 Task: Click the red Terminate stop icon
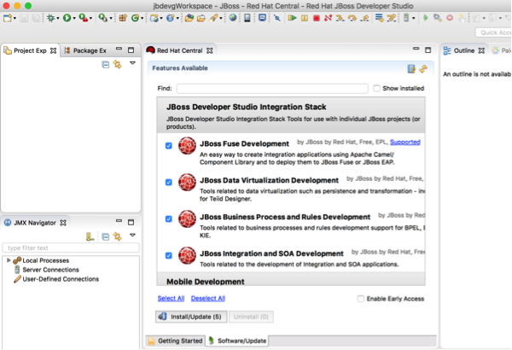click(317, 18)
